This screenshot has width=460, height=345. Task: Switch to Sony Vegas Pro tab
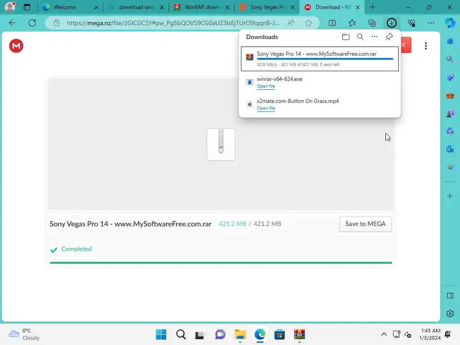(x=267, y=7)
